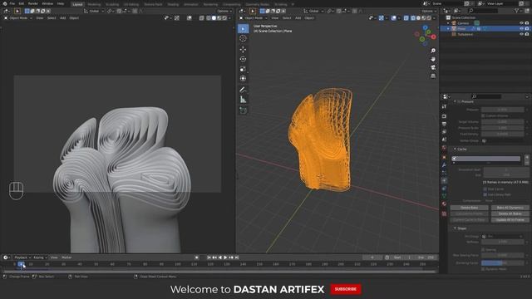Open Global orientation dropdown in left viewport
The width and height of the screenshot is (532, 299).
[x=93, y=11]
